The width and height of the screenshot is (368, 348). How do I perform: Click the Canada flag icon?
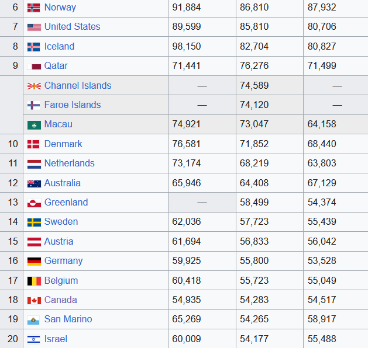tap(34, 301)
